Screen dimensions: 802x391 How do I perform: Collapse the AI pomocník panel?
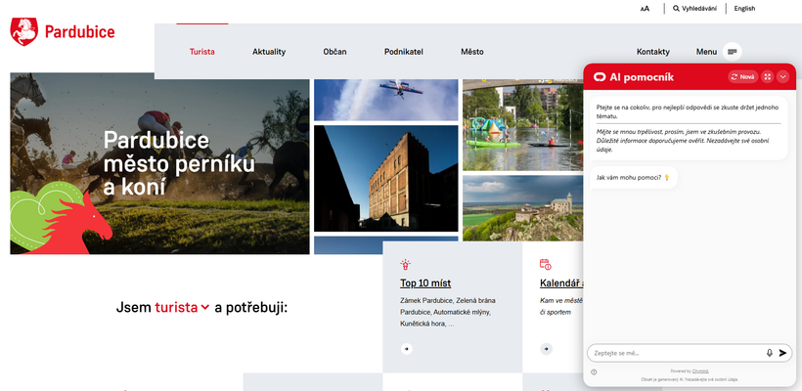[x=782, y=77]
